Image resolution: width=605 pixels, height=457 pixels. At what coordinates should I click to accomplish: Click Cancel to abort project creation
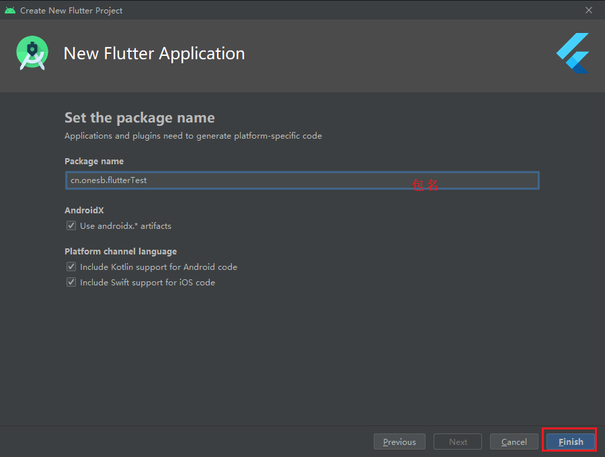(x=514, y=442)
